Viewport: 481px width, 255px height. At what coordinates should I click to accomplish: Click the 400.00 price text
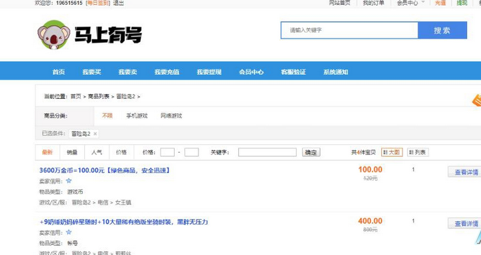370,221
